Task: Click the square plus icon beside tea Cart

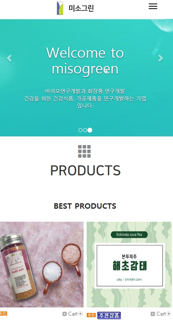Action: click(x=153, y=314)
